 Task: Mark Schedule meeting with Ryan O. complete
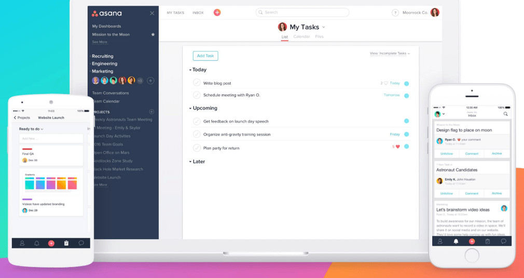(x=197, y=95)
